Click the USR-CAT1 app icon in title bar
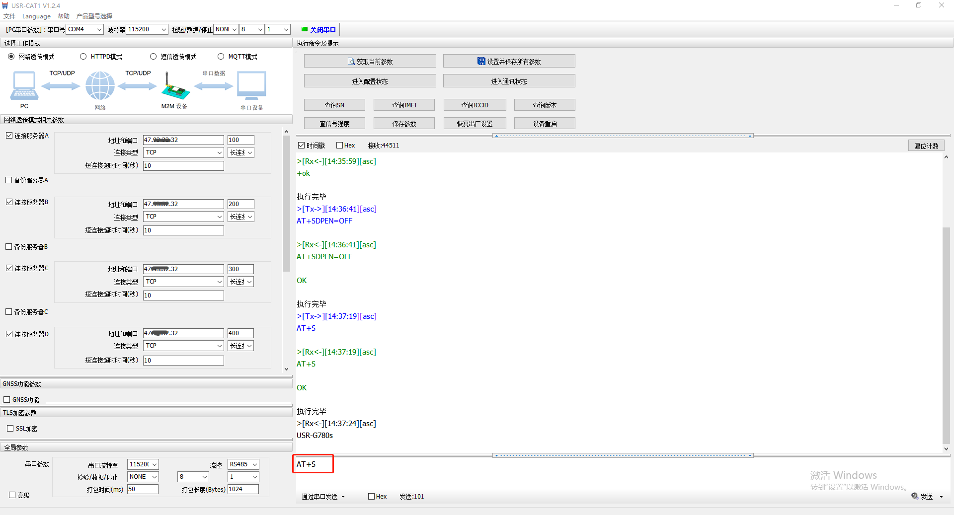This screenshot has height=515, width=954. point(5,5)
